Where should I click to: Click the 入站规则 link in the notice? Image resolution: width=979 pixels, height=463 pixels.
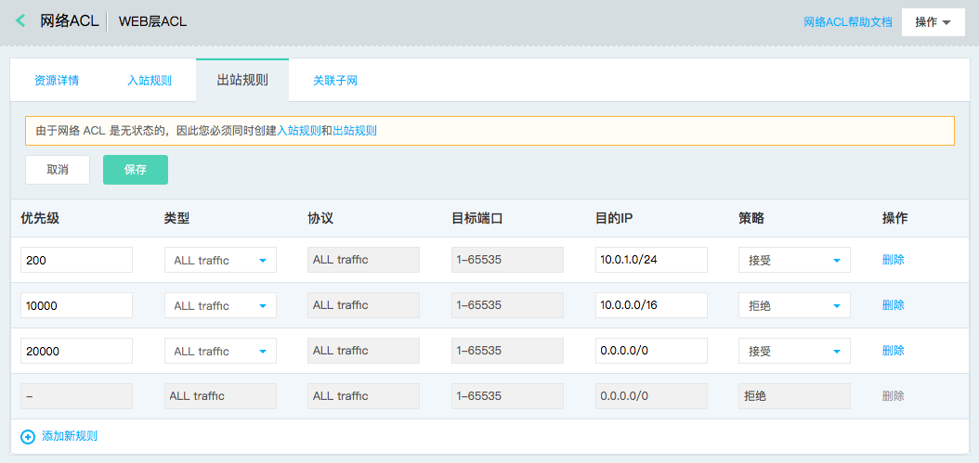tap(298, 131)
